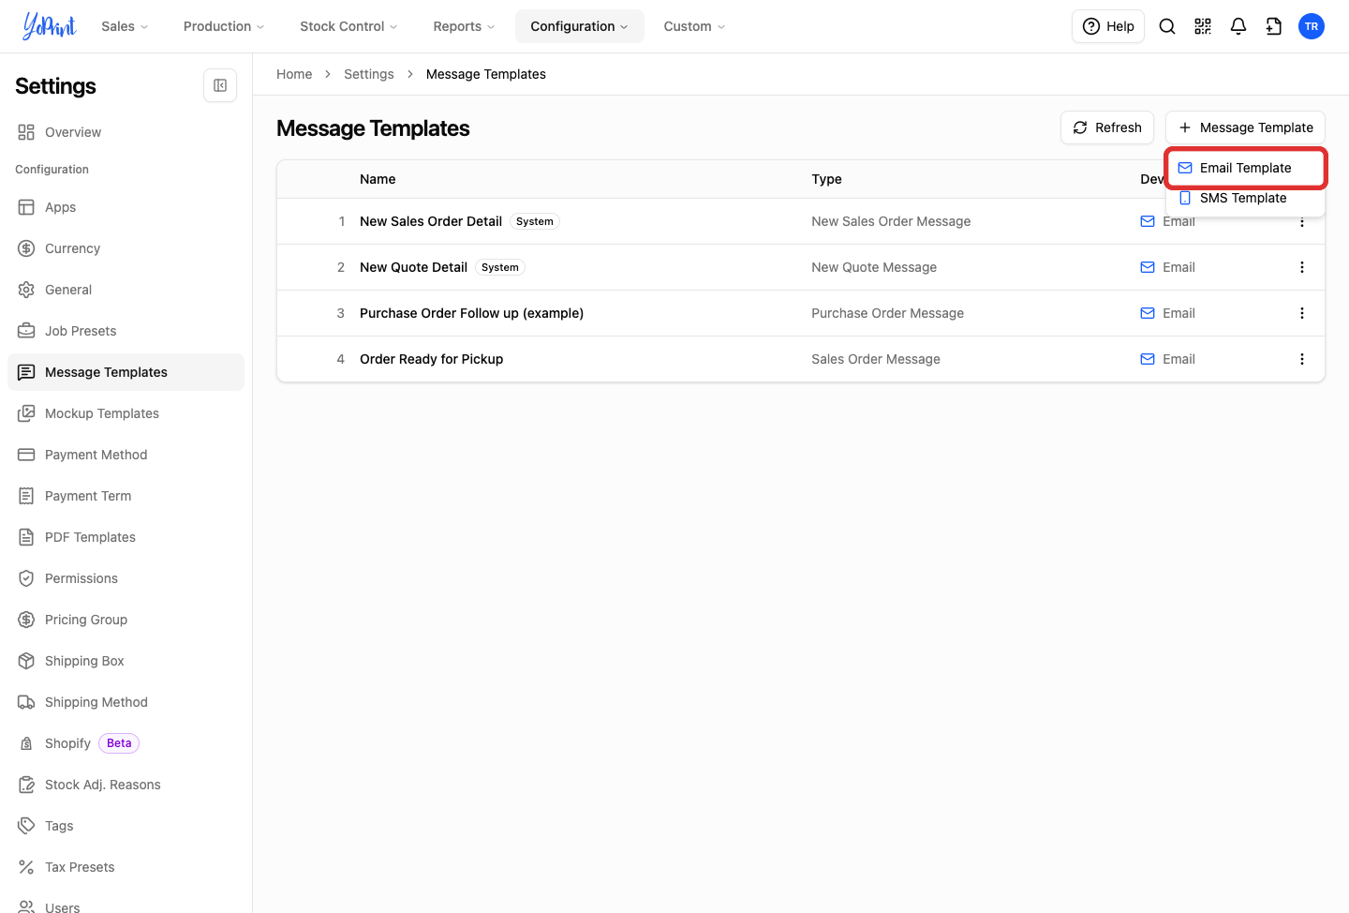Choose Email Template from the dropdown
The height and width of the screenshot is (913, 1349).
coord(1245,168)
